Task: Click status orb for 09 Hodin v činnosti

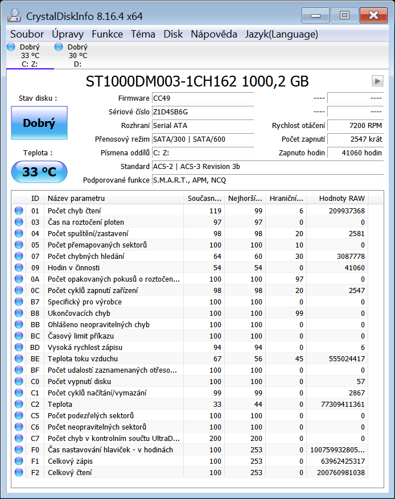Action: point(19,267)
